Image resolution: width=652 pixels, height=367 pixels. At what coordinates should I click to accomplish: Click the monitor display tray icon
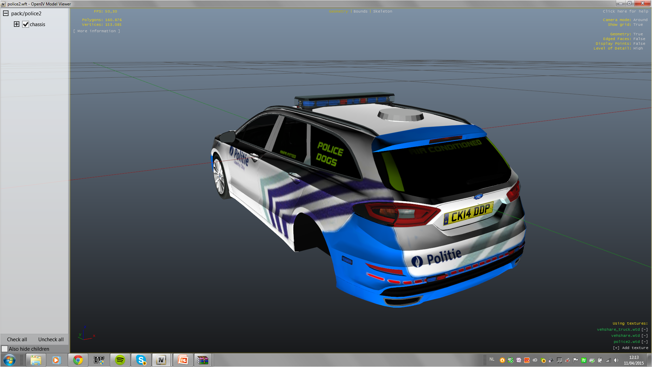(559, 360)
